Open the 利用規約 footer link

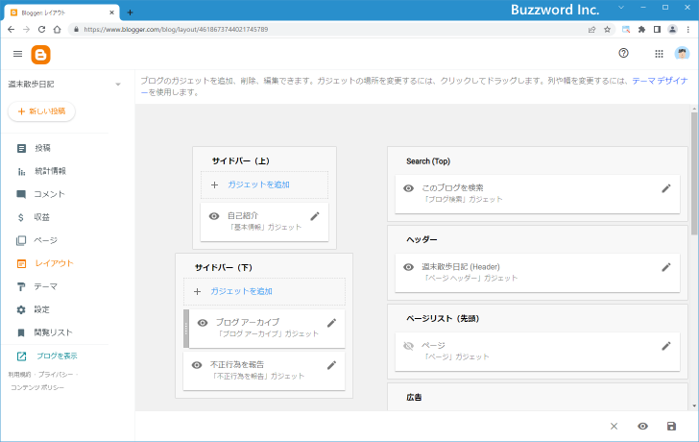tap(19, 375)
